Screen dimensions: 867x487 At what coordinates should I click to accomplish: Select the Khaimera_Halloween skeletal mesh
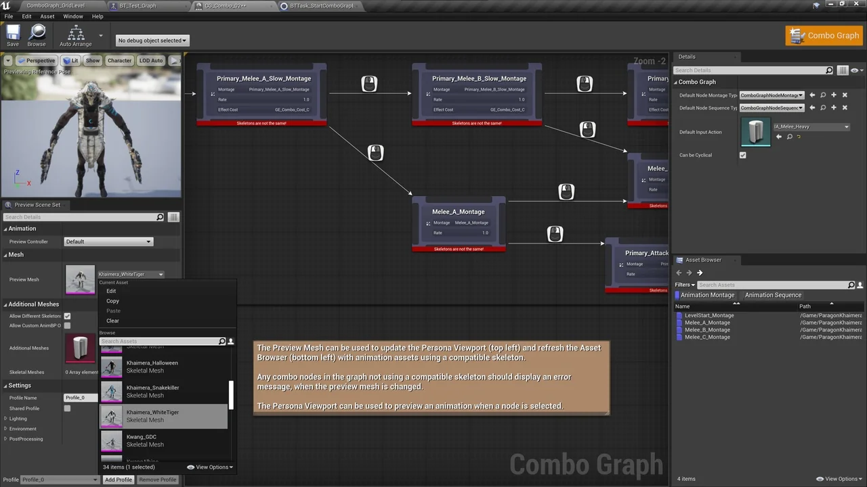click(152, 366)
